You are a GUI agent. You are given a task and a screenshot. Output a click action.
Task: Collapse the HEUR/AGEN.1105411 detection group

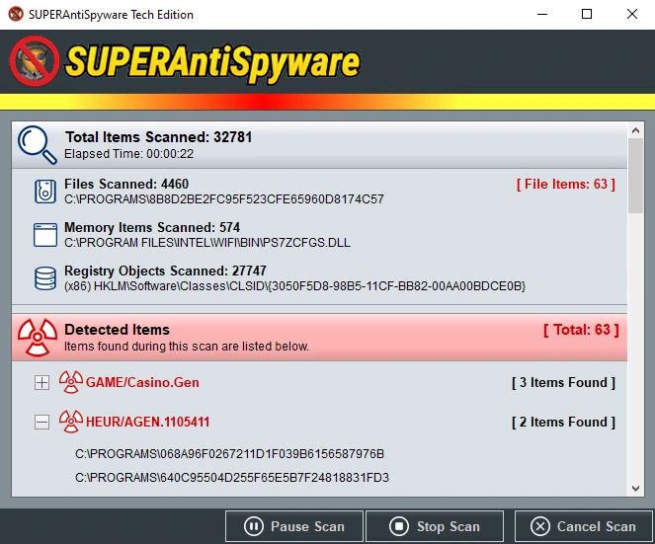tap(41, 423)
